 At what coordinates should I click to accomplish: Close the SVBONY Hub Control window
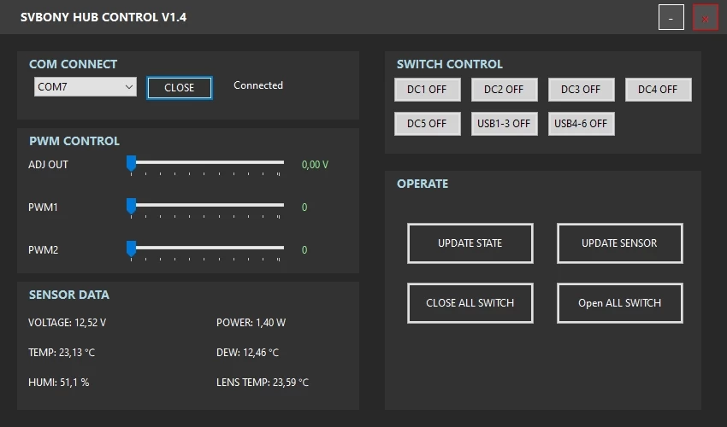705,18
